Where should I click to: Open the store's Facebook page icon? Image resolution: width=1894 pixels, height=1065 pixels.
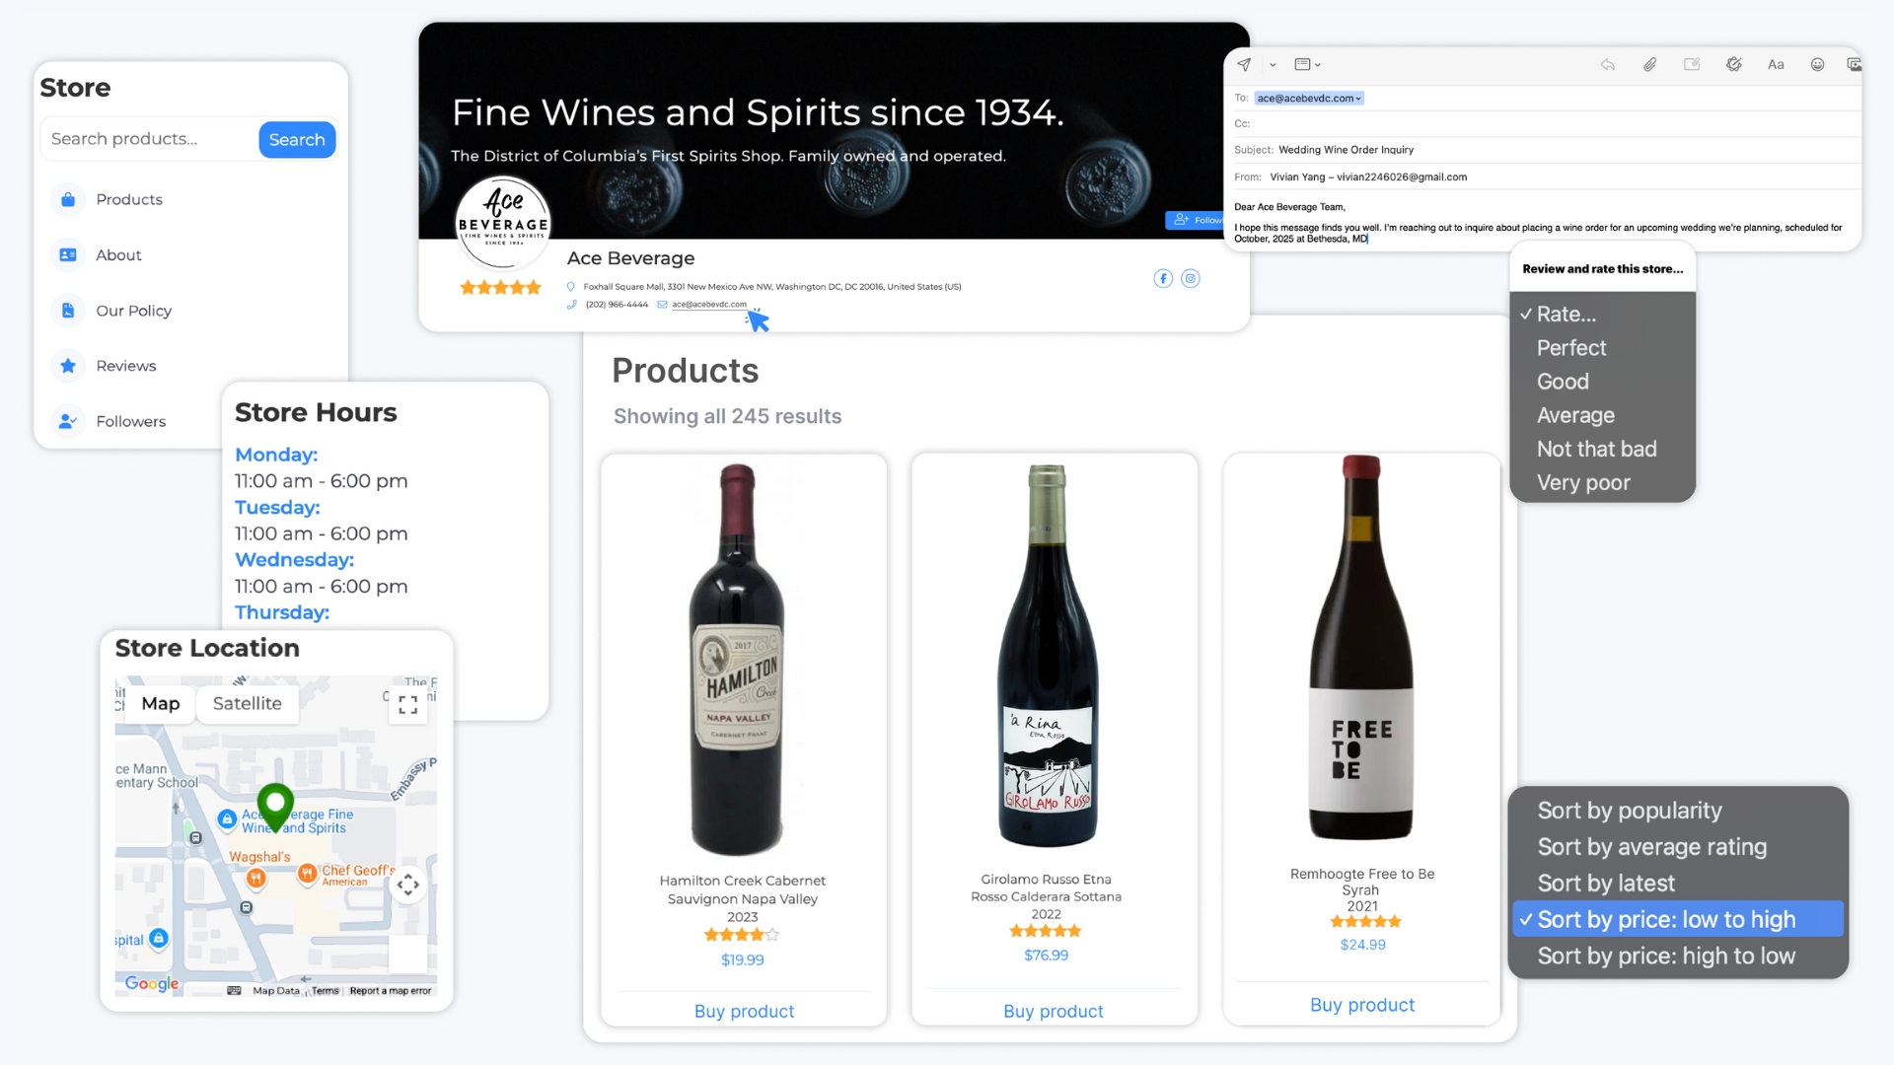point(1163,279)
